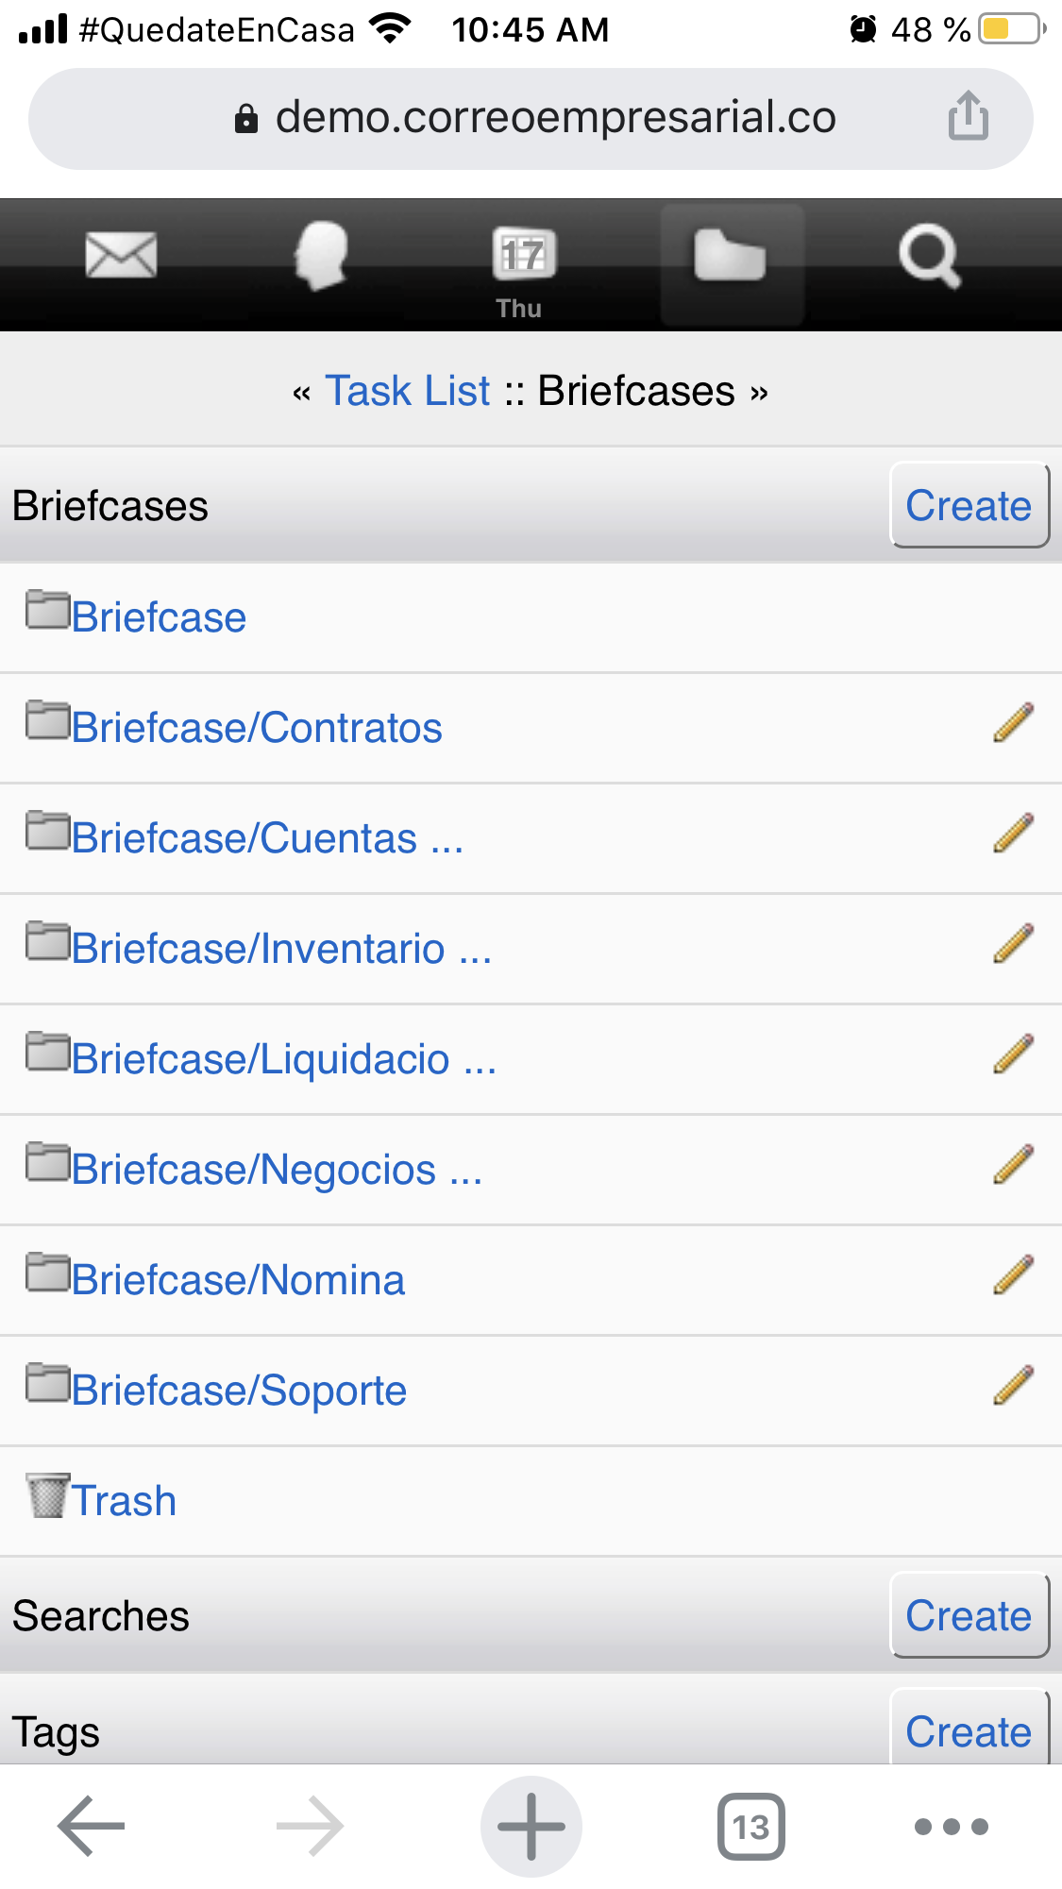Open the root Briefcase folder
The height and width of the screenshot is (1889, 1062).
tap(158, 617)
